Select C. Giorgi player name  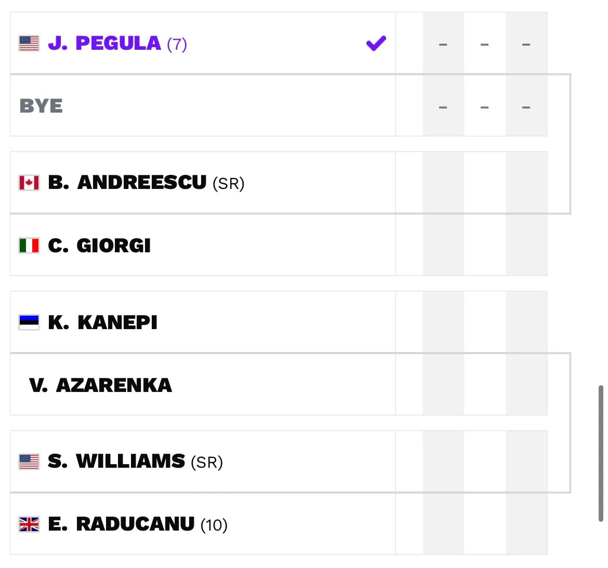[99, 245]
